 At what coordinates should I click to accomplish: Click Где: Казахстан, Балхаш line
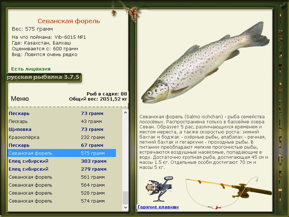click(x=41, y=43)
